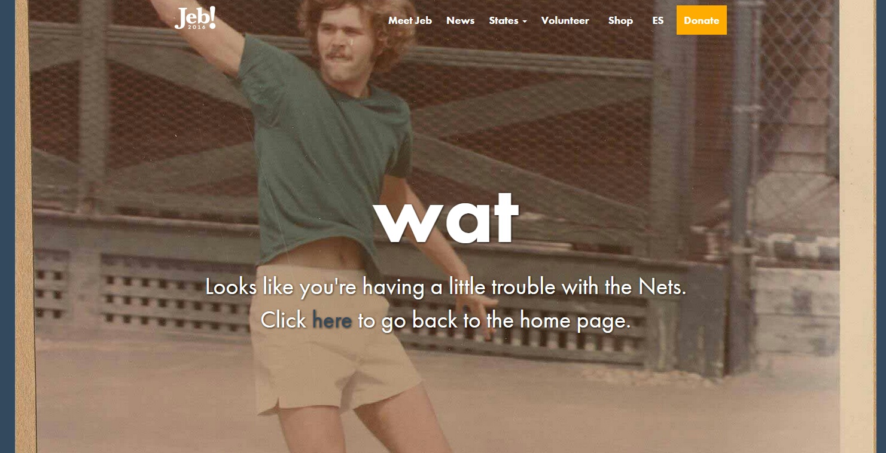Screen dimensions: 886x453
Task: Click the 'go back to the home page' text
Action: 494,321
